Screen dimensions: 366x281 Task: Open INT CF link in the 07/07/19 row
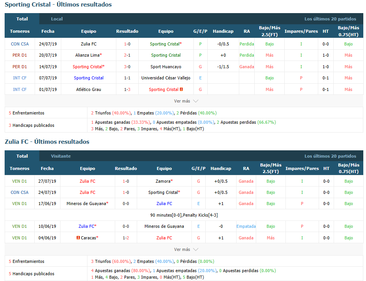[x=20, y=78]
